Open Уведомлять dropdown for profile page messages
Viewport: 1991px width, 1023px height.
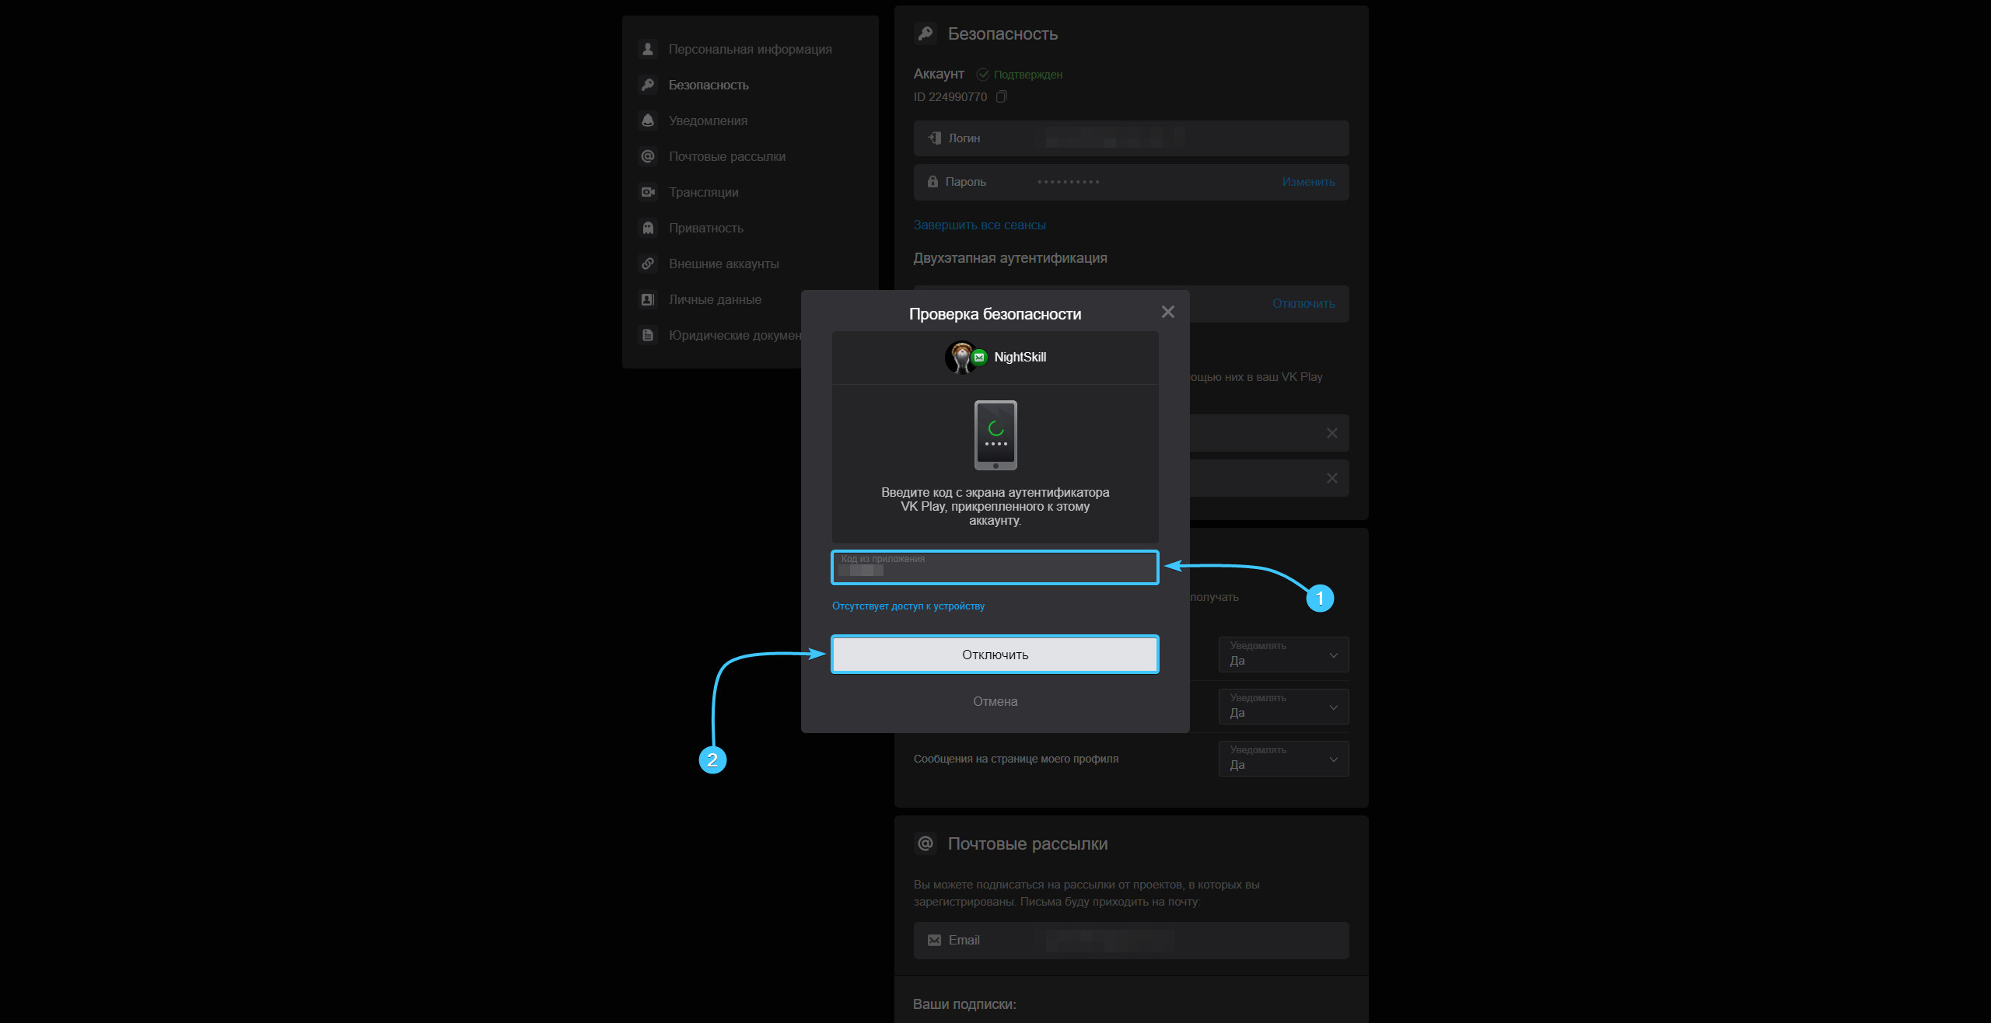1283,759
